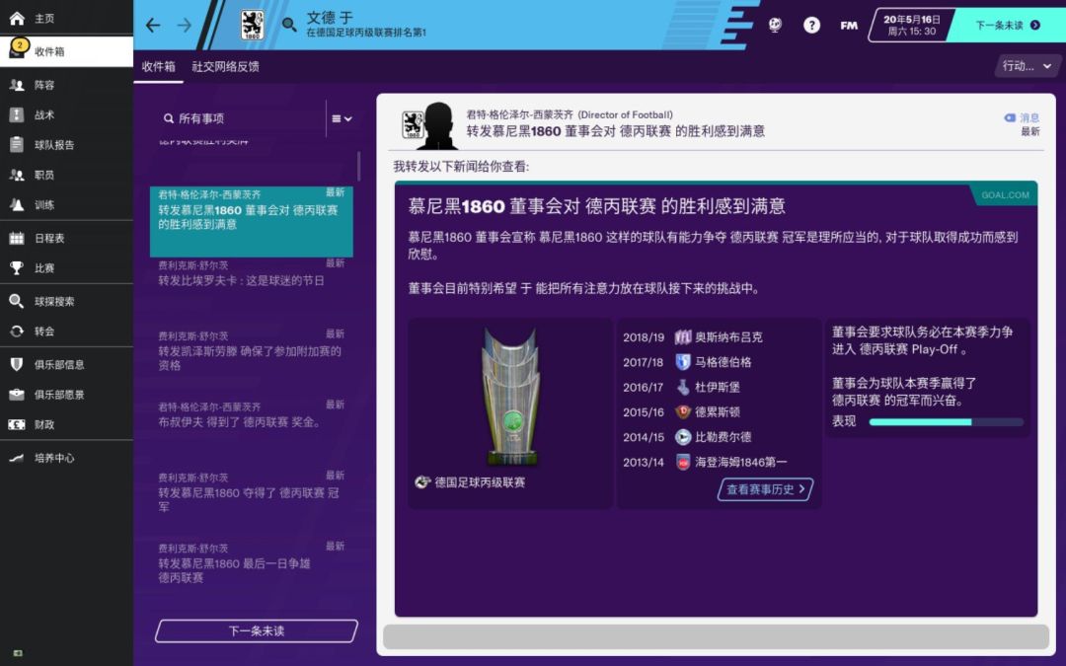Click manager name 文德 于 in header
Viewport: 1066px width, 666px height.
pos(329,18)
